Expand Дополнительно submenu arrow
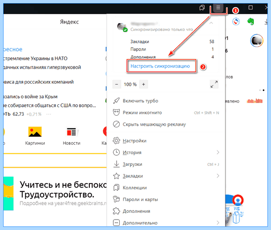The width and height of the screenshot is (271, 230). (x=218, y=223)
